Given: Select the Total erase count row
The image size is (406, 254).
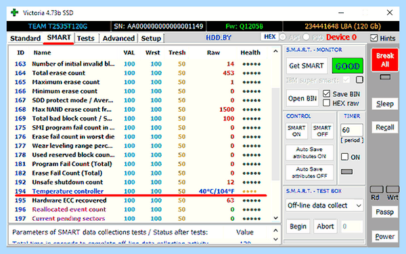Looking at the screenshot, I should (140, 73).
